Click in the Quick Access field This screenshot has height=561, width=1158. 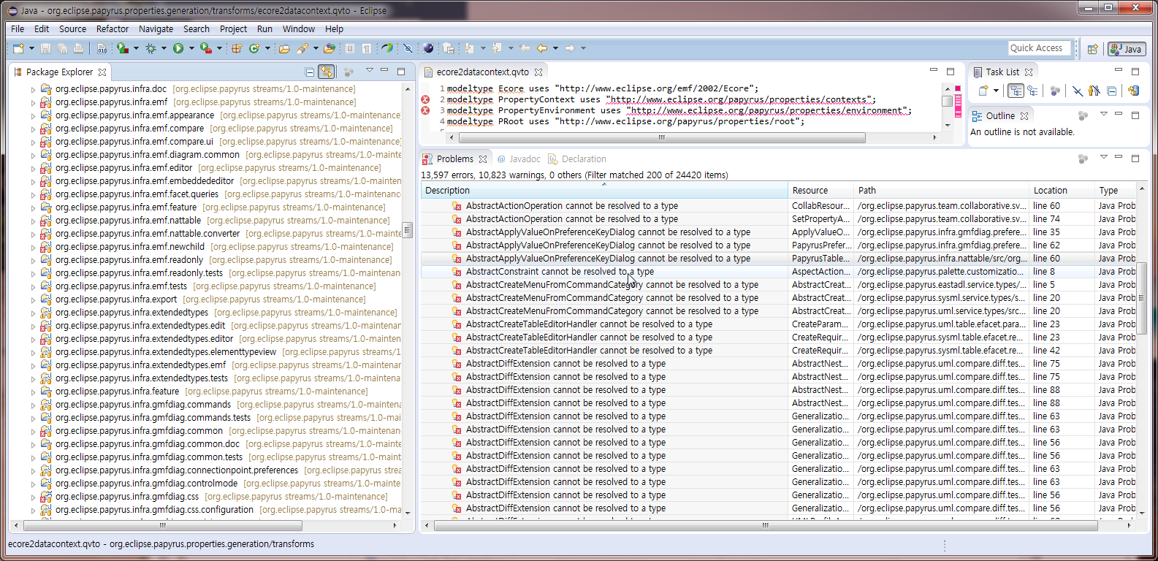(1039, 48)
